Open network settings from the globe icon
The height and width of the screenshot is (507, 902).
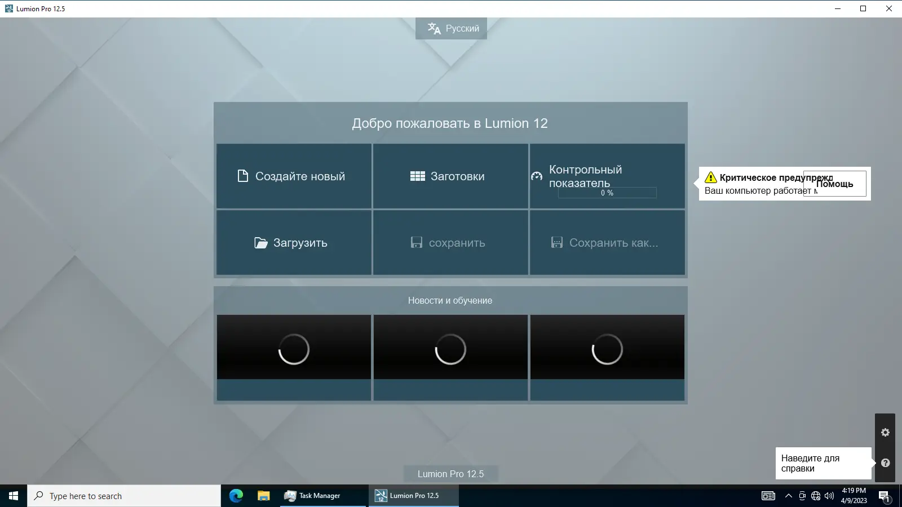point(816,496)
